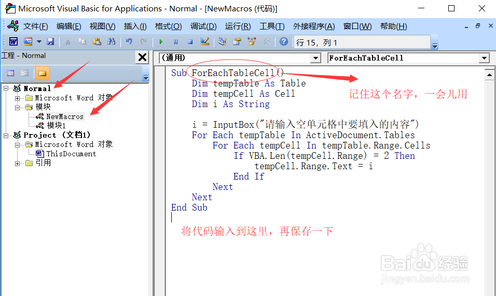The image size is (496, 296).
Task: Close the 工程 - Normal project panel
Action: (142, 57)
